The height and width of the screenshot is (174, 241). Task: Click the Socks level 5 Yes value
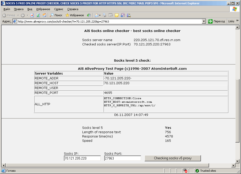[168, 128]
